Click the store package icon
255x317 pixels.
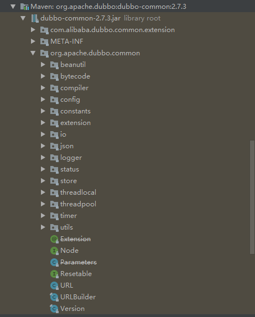(x=54, y=181)
